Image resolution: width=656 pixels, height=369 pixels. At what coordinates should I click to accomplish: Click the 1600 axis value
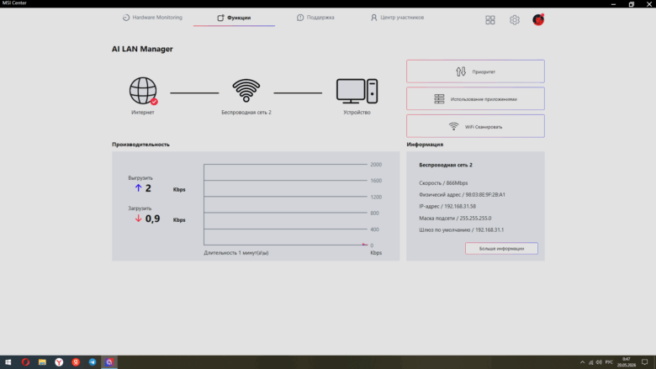[376, 181]
